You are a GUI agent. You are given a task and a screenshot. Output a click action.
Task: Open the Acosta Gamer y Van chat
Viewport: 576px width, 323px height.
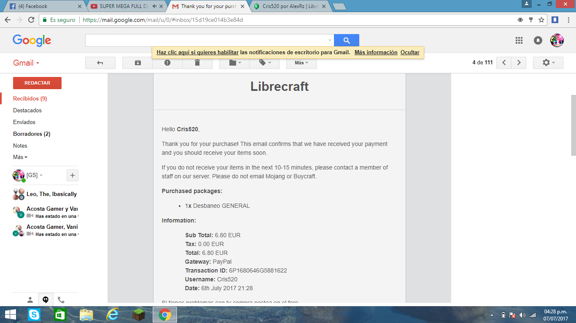tap(46, 212)
